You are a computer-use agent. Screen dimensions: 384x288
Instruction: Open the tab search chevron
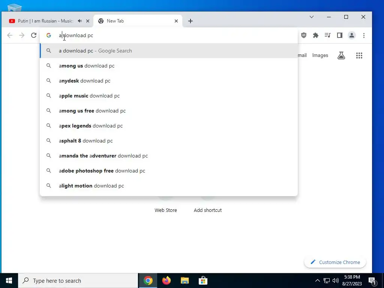pos(312,17)
